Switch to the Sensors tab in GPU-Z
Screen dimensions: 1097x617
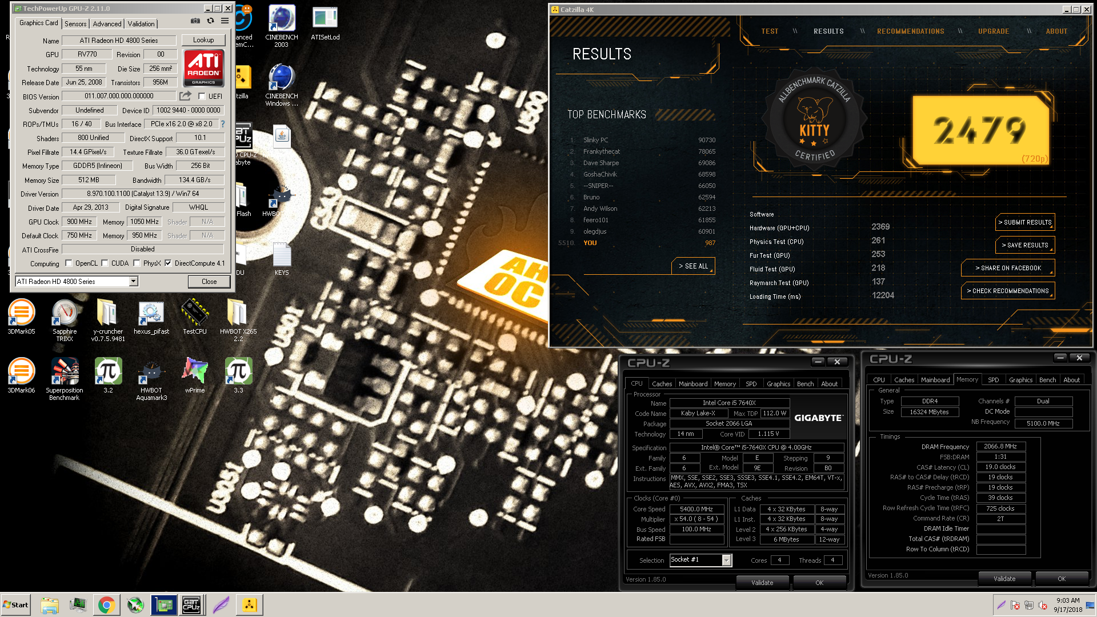click(x=75, y=24)
